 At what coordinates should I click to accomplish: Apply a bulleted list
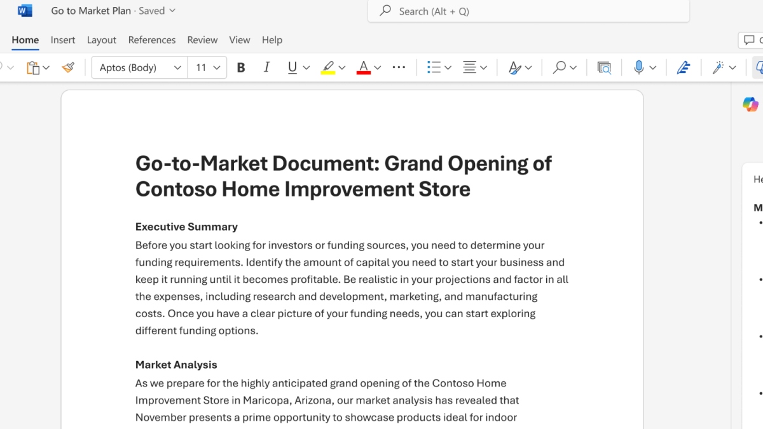434,67
